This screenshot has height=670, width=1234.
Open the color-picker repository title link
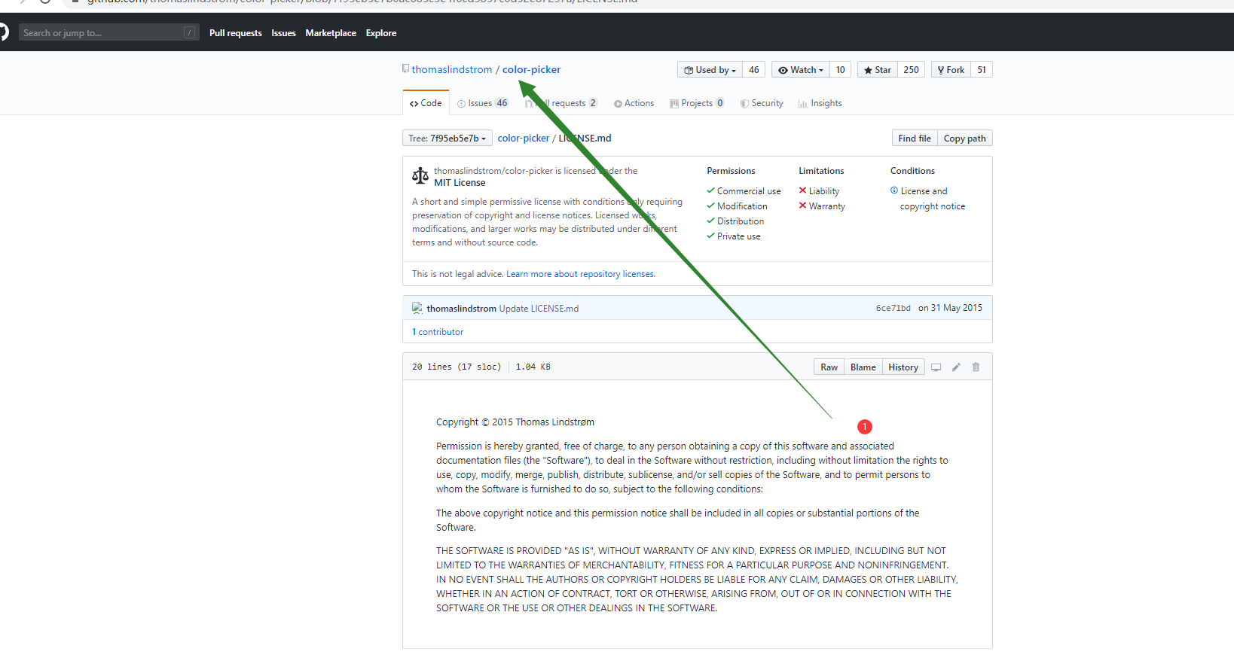click(531, 69)
